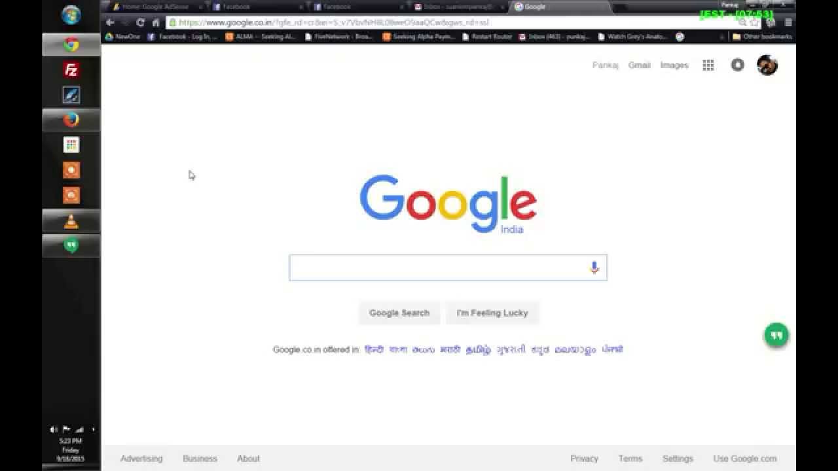Open the Gmail link at top
The height and width of the screenshot is (471, 838).
pos(639,65)
